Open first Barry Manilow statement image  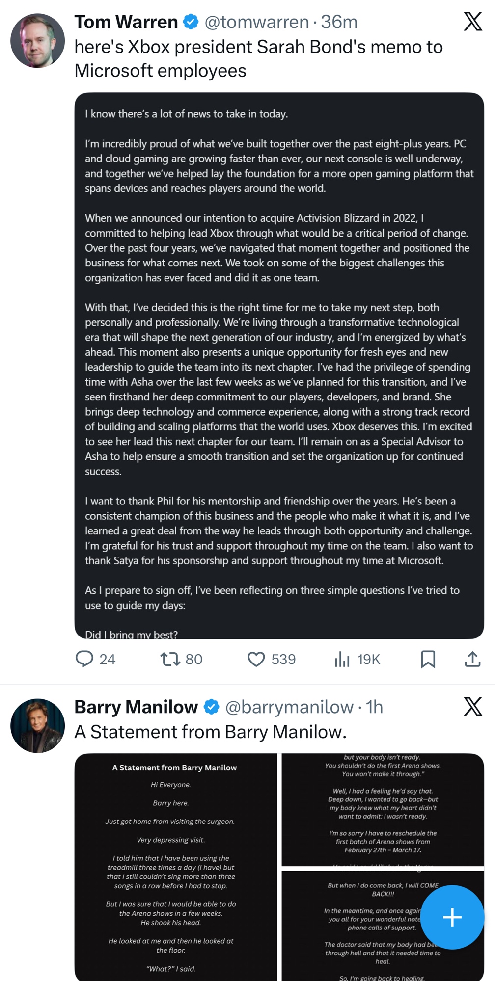pyautogui.click(x=176, y=866)
